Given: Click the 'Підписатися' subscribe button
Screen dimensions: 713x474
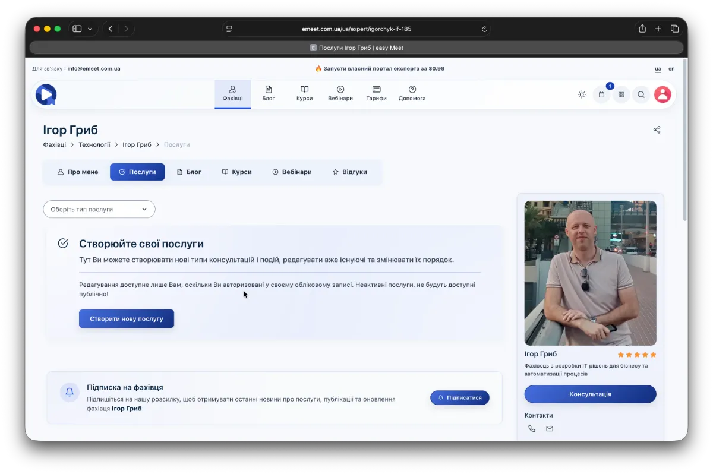Looking at the screenshot, I should tap(460, 397).
